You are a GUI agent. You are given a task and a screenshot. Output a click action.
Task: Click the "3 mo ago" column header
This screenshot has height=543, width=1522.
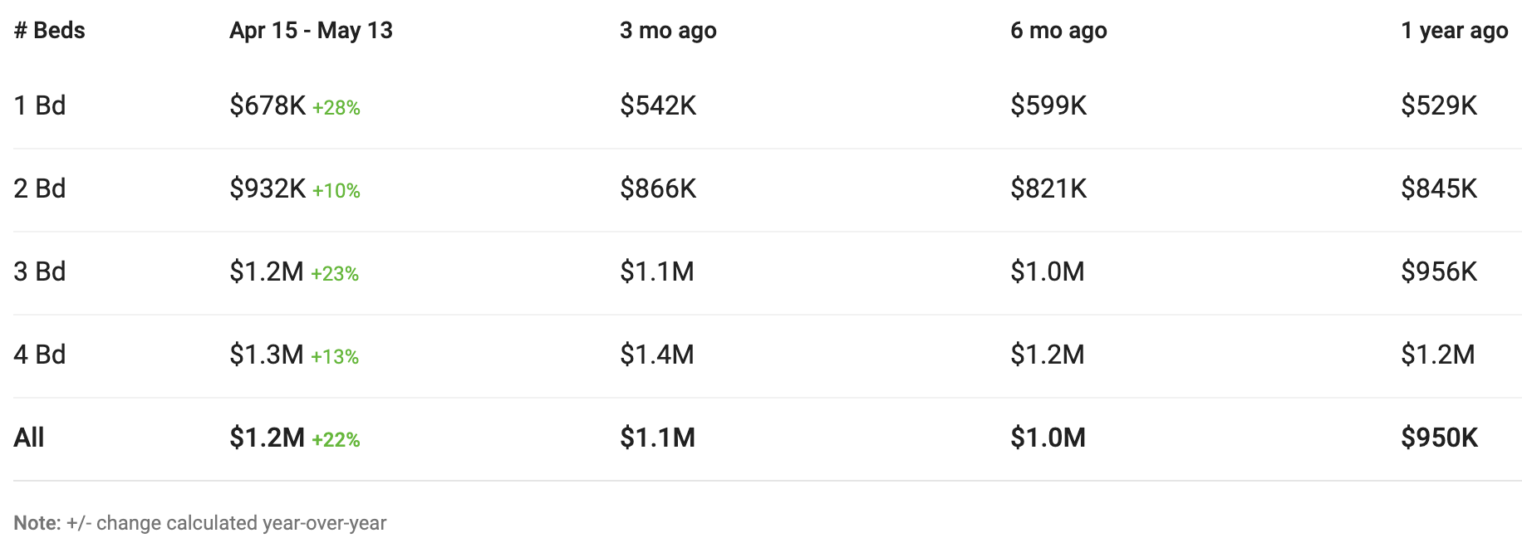point(668,31)
